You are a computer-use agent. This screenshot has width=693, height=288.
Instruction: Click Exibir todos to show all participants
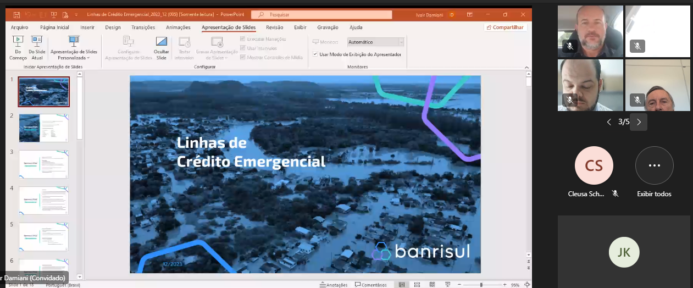tap(654, 165)
